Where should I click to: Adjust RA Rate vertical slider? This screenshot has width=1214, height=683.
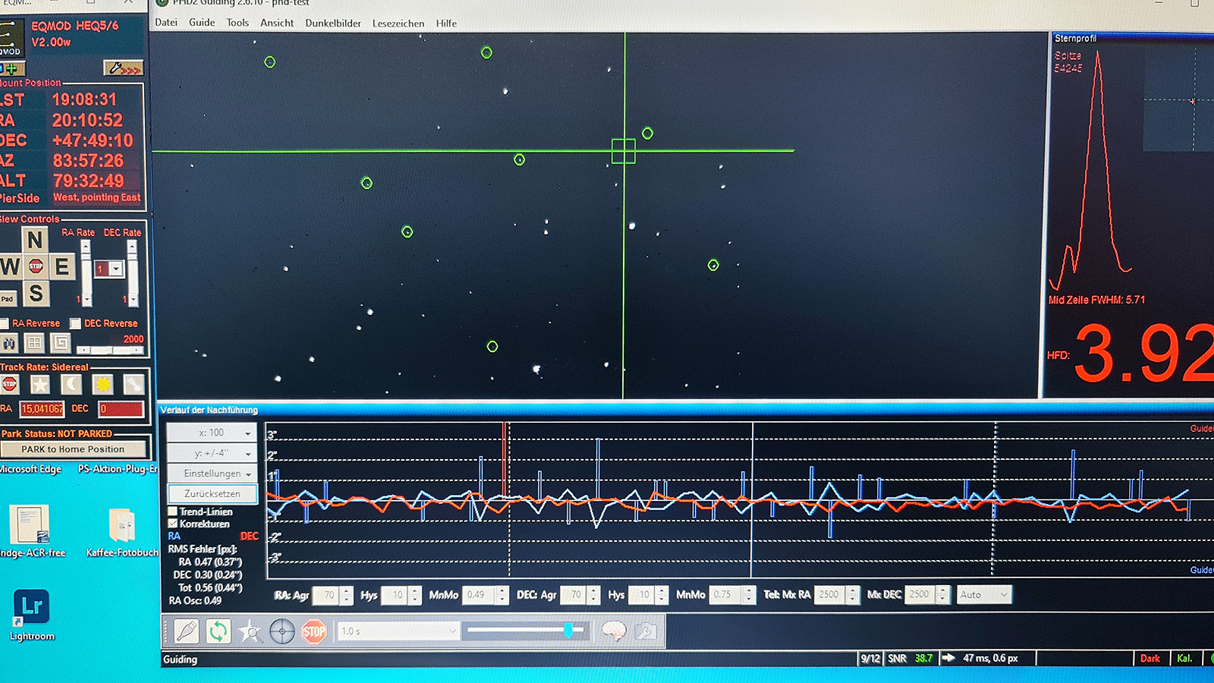[x=86, y=273]
